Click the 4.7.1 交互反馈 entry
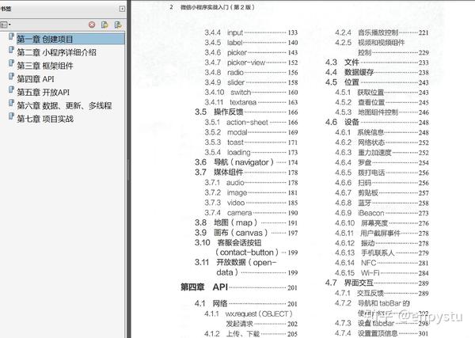The image size is (475, 338). [382, 293]
